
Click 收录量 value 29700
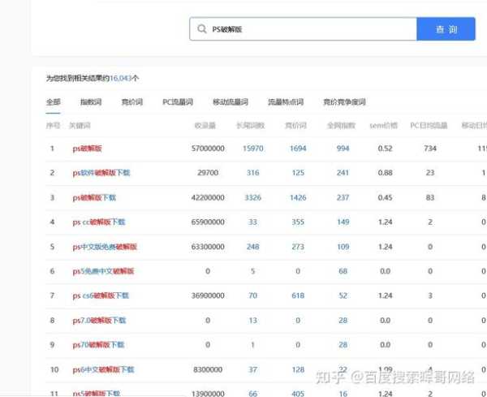coord(208,173)
